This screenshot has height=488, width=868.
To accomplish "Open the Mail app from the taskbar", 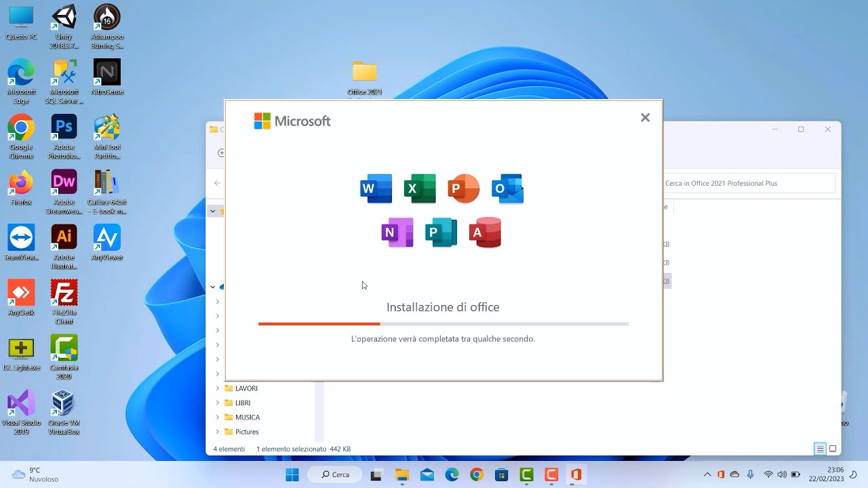I will 427,474.
